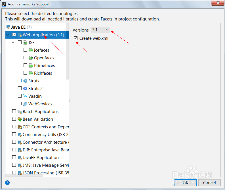Click the Primefaces JSF icon

click(x=31, y=66)
